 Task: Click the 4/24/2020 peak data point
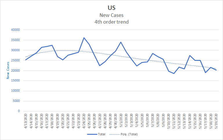pyautogui.click(x=84, y=38)
